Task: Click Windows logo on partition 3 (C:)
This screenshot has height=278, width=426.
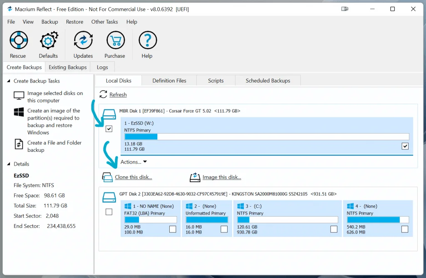Action: [240, 206]
